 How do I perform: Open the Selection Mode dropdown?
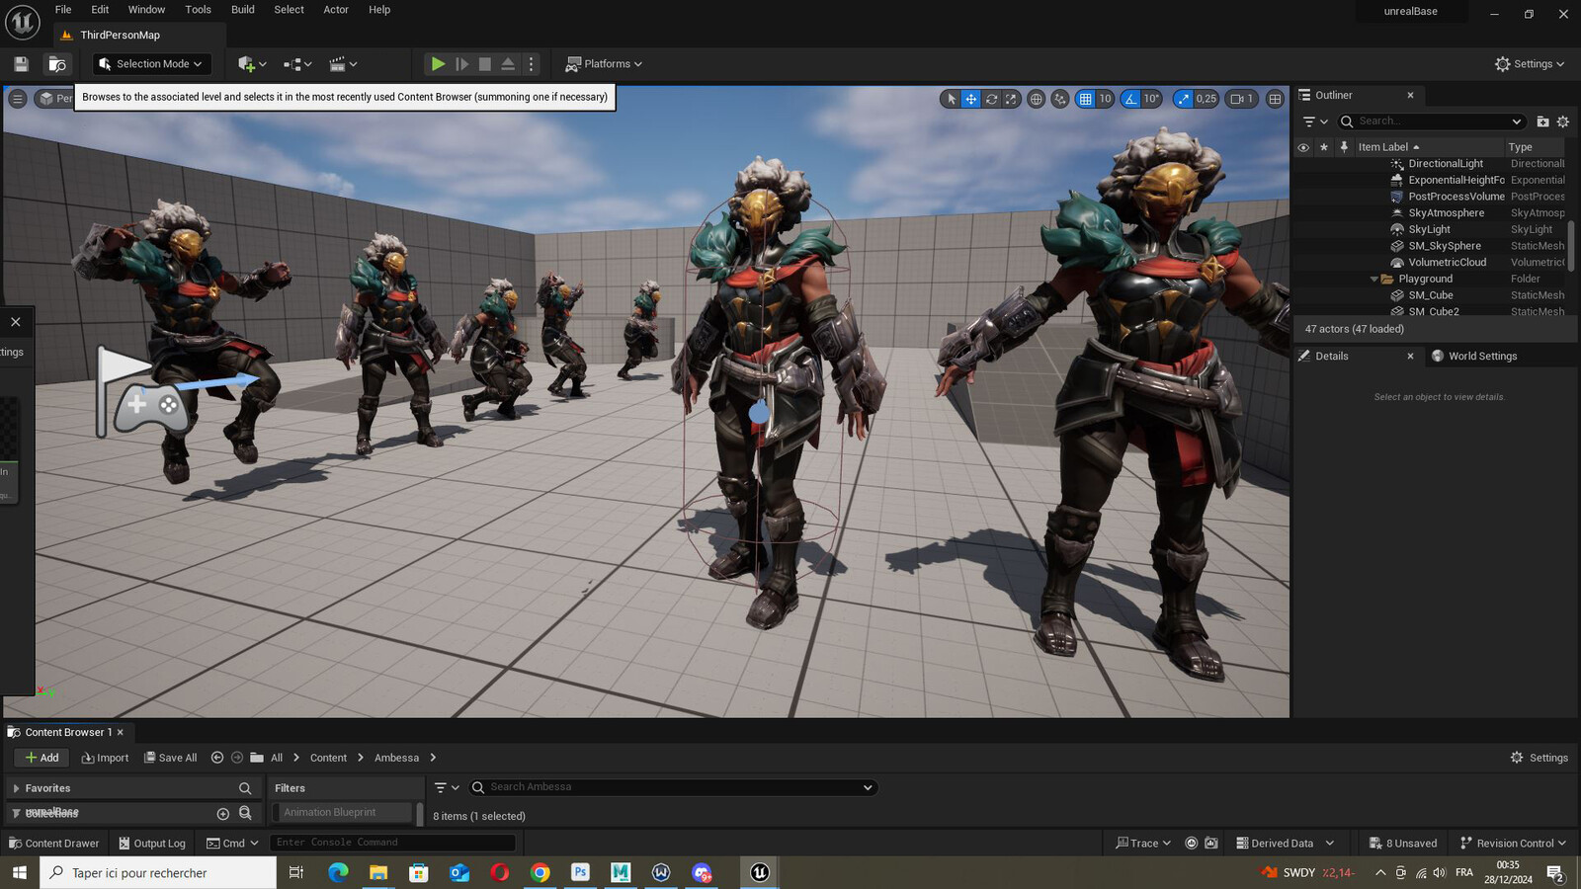[x=152, y=64]
